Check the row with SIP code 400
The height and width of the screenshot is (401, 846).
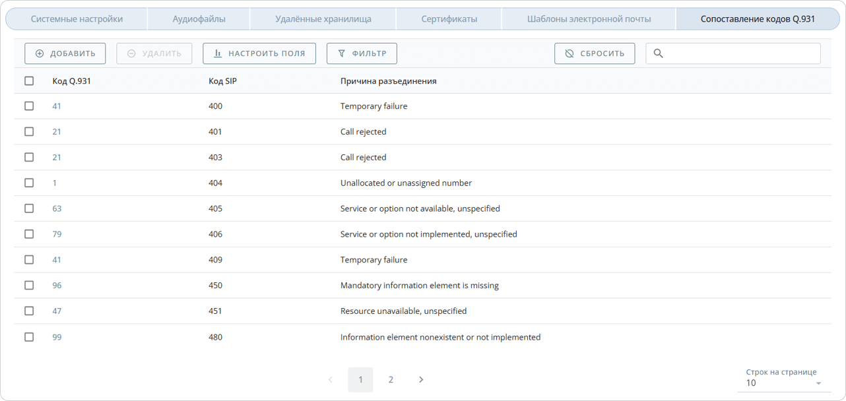pyautogui.click(x=29, y=106)
